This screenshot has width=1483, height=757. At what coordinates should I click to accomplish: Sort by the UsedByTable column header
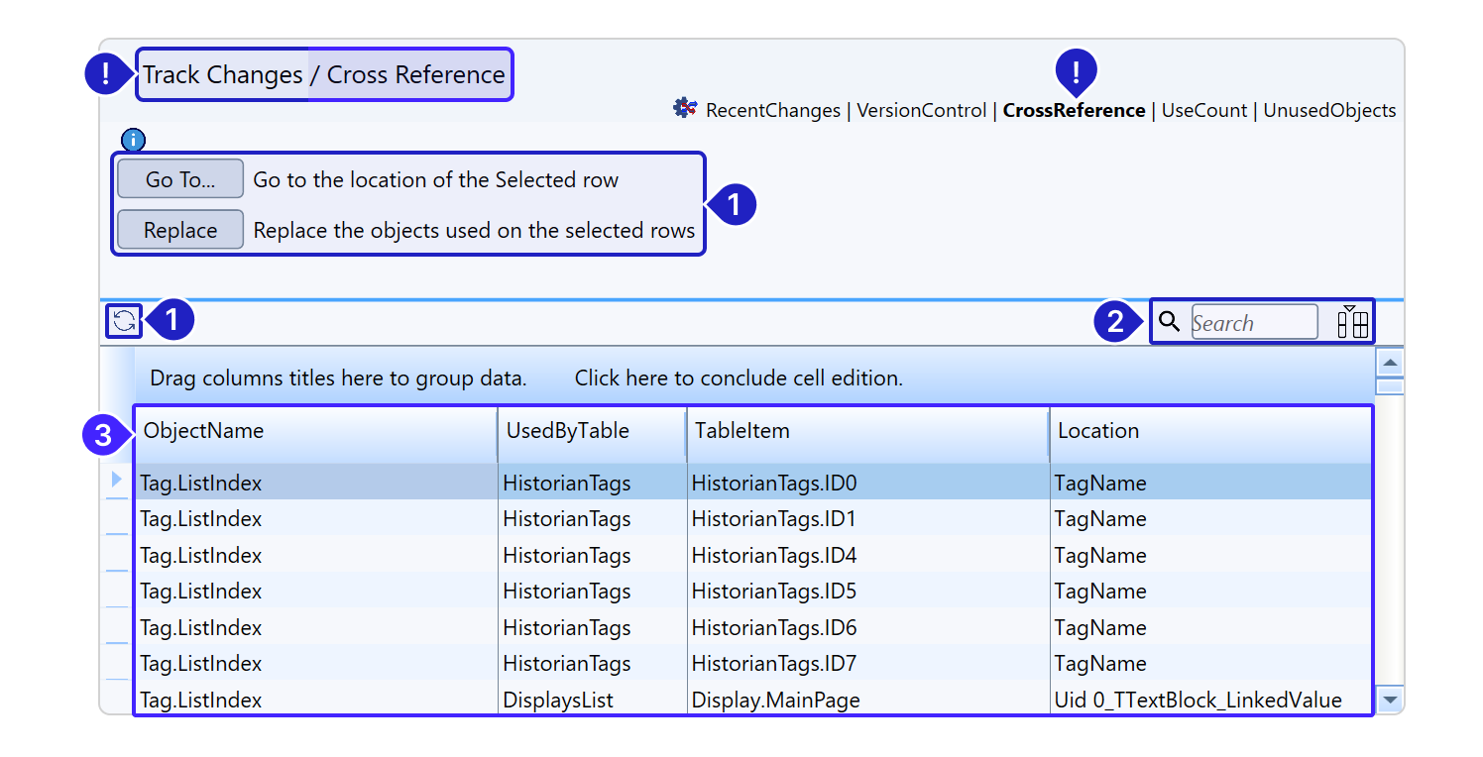click(591, 431)
